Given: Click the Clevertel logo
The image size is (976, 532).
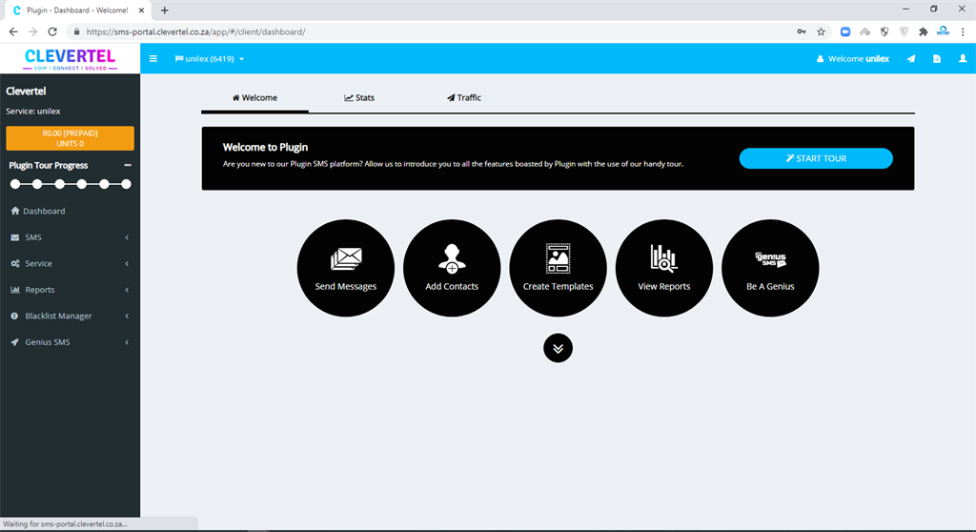Looking at the screenshot, I should (x=70, y=59).
